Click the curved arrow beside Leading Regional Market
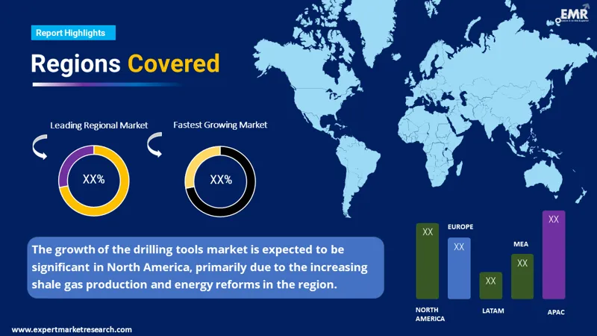The width and height of the screenshot is (597, 336). click(37, 146)
